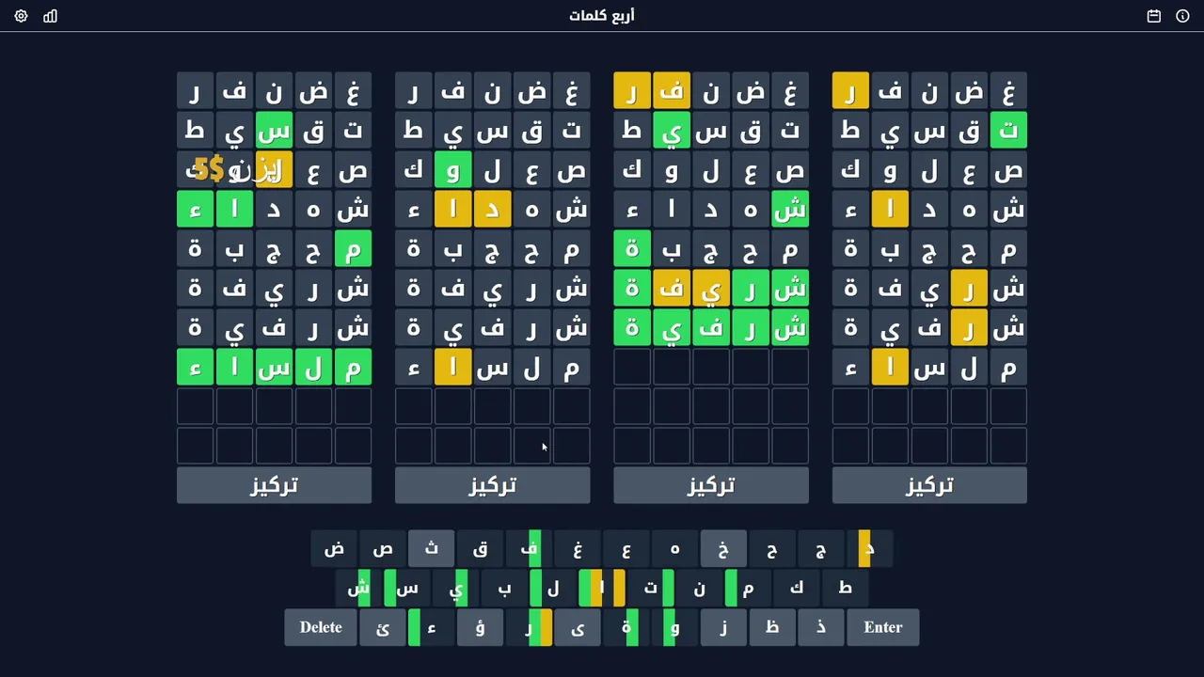
Task: Type the letter ك using the on-screen key
Action: point(797,588)
